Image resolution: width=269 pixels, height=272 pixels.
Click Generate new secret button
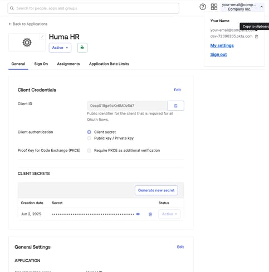[156, 190]
